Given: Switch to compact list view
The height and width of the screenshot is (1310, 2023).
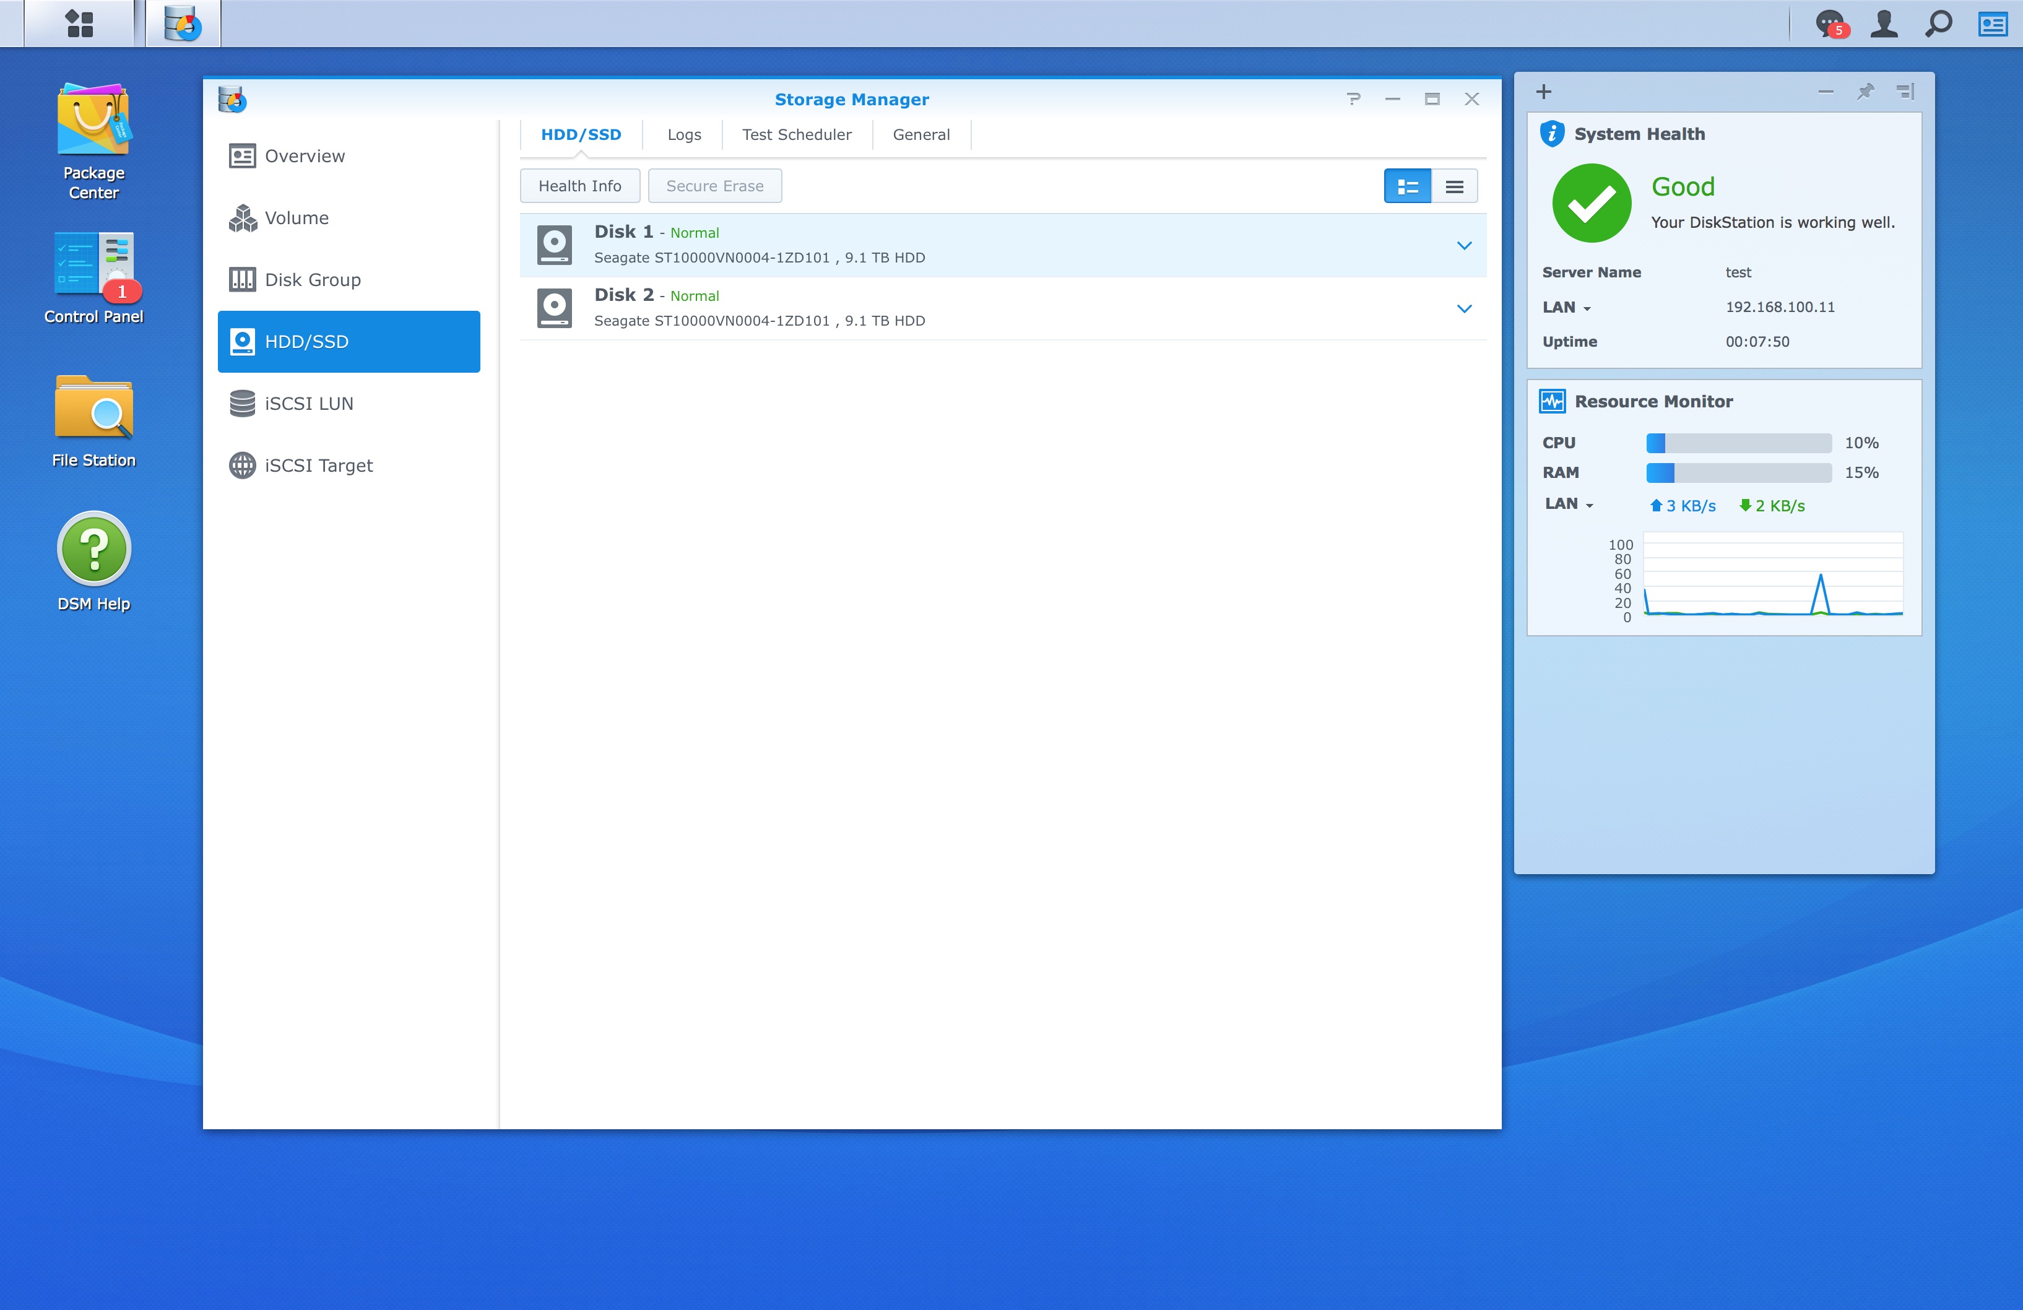Looking at the screenshot, I should [x=1454, y=186].
